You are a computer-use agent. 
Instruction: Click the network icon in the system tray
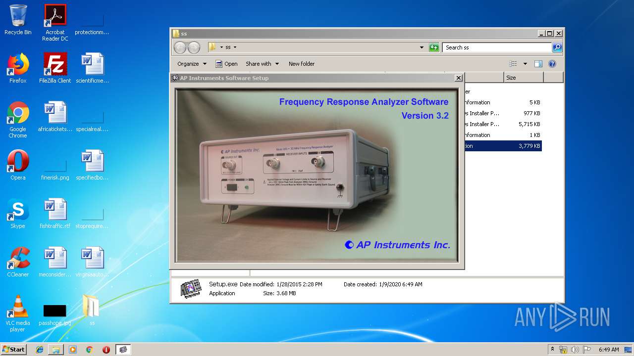tap(563, 350)
